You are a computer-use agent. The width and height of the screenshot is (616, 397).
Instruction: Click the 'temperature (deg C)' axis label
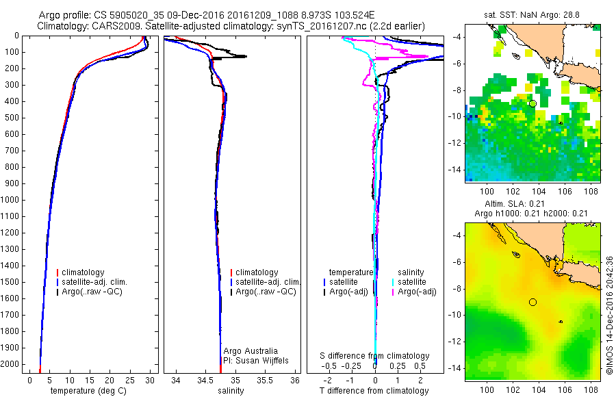click(x=89, y=391)
